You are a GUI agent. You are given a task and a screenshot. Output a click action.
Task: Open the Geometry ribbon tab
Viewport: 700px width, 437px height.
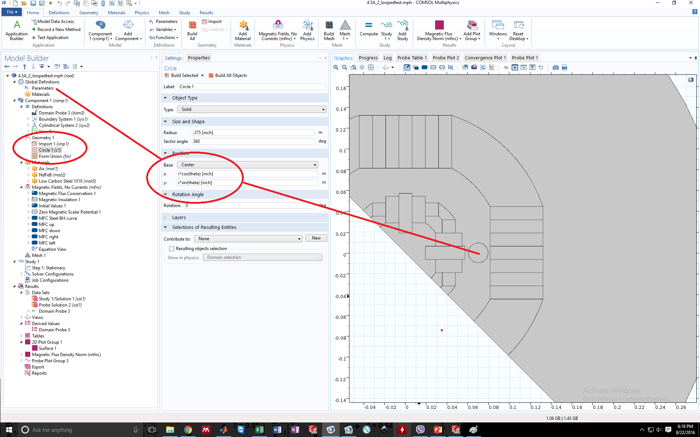pos(89,12)
